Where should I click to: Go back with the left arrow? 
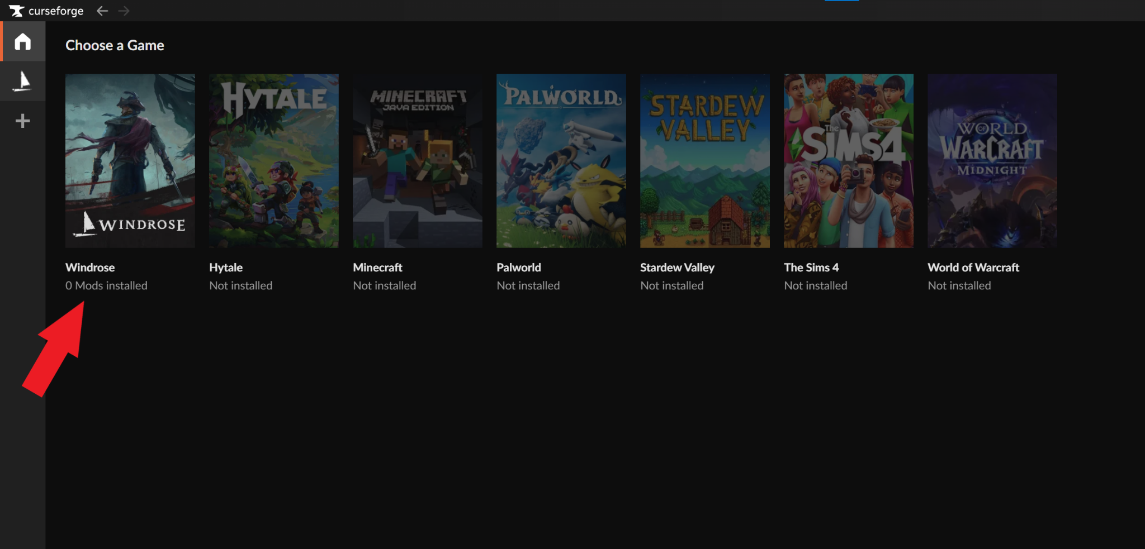tap(102, 11)
